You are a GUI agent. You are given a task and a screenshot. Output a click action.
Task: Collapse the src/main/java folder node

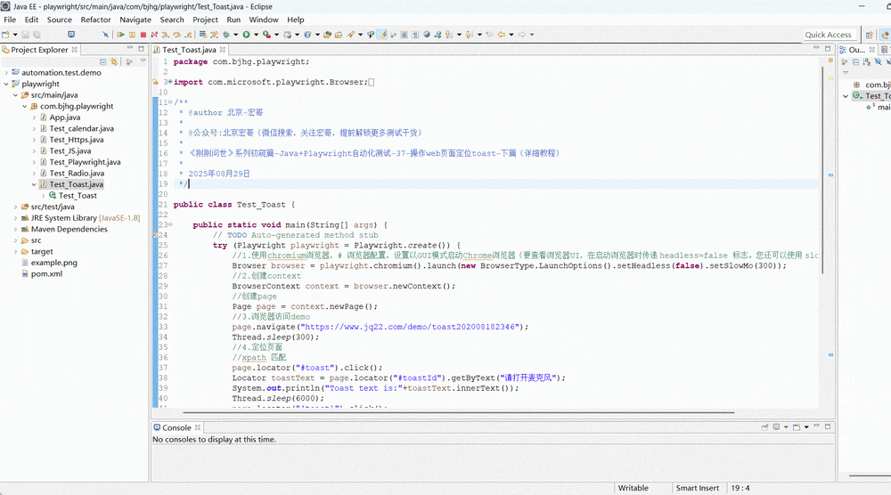tap(15, 95)
